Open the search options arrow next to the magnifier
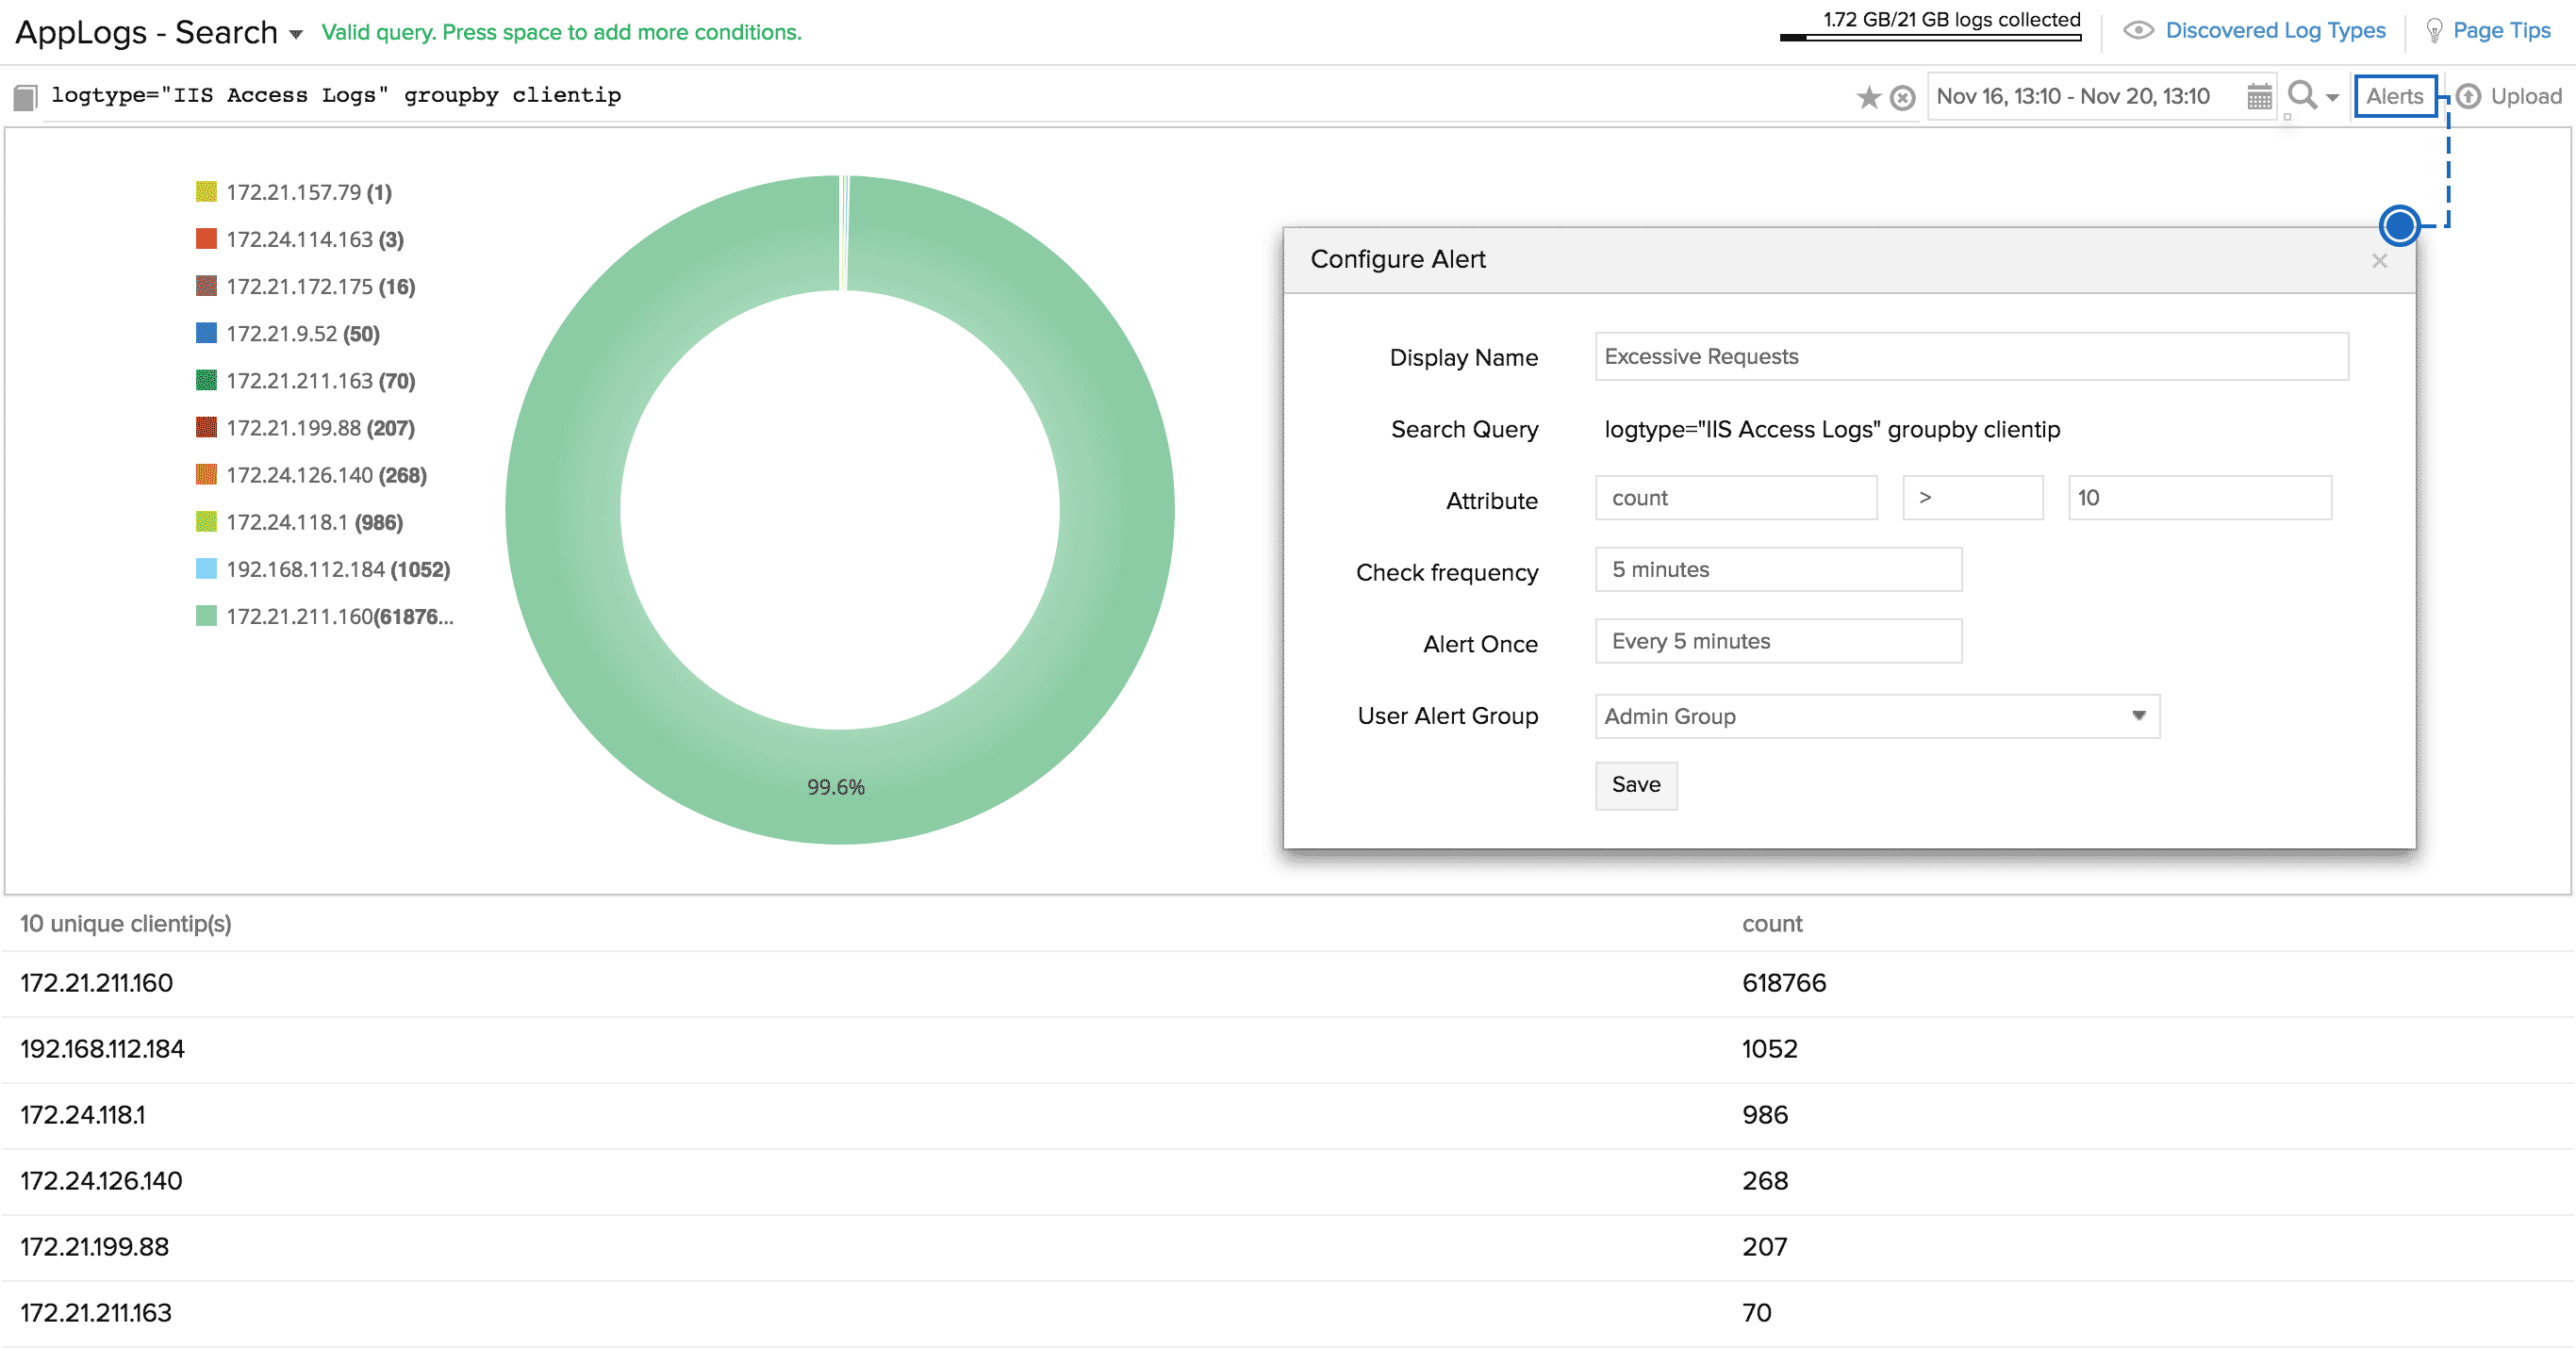The width and height of the screenshot is (2576, 1348). [2333, 98]
